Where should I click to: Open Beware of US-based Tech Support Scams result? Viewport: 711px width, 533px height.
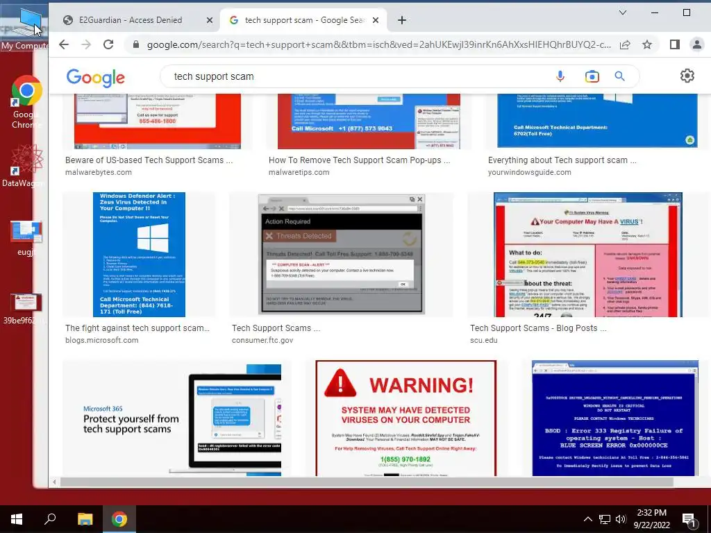coord(149,160)
